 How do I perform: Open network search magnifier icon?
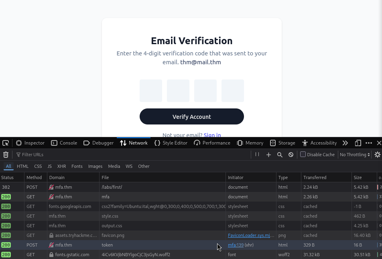[x=280, y=155]
